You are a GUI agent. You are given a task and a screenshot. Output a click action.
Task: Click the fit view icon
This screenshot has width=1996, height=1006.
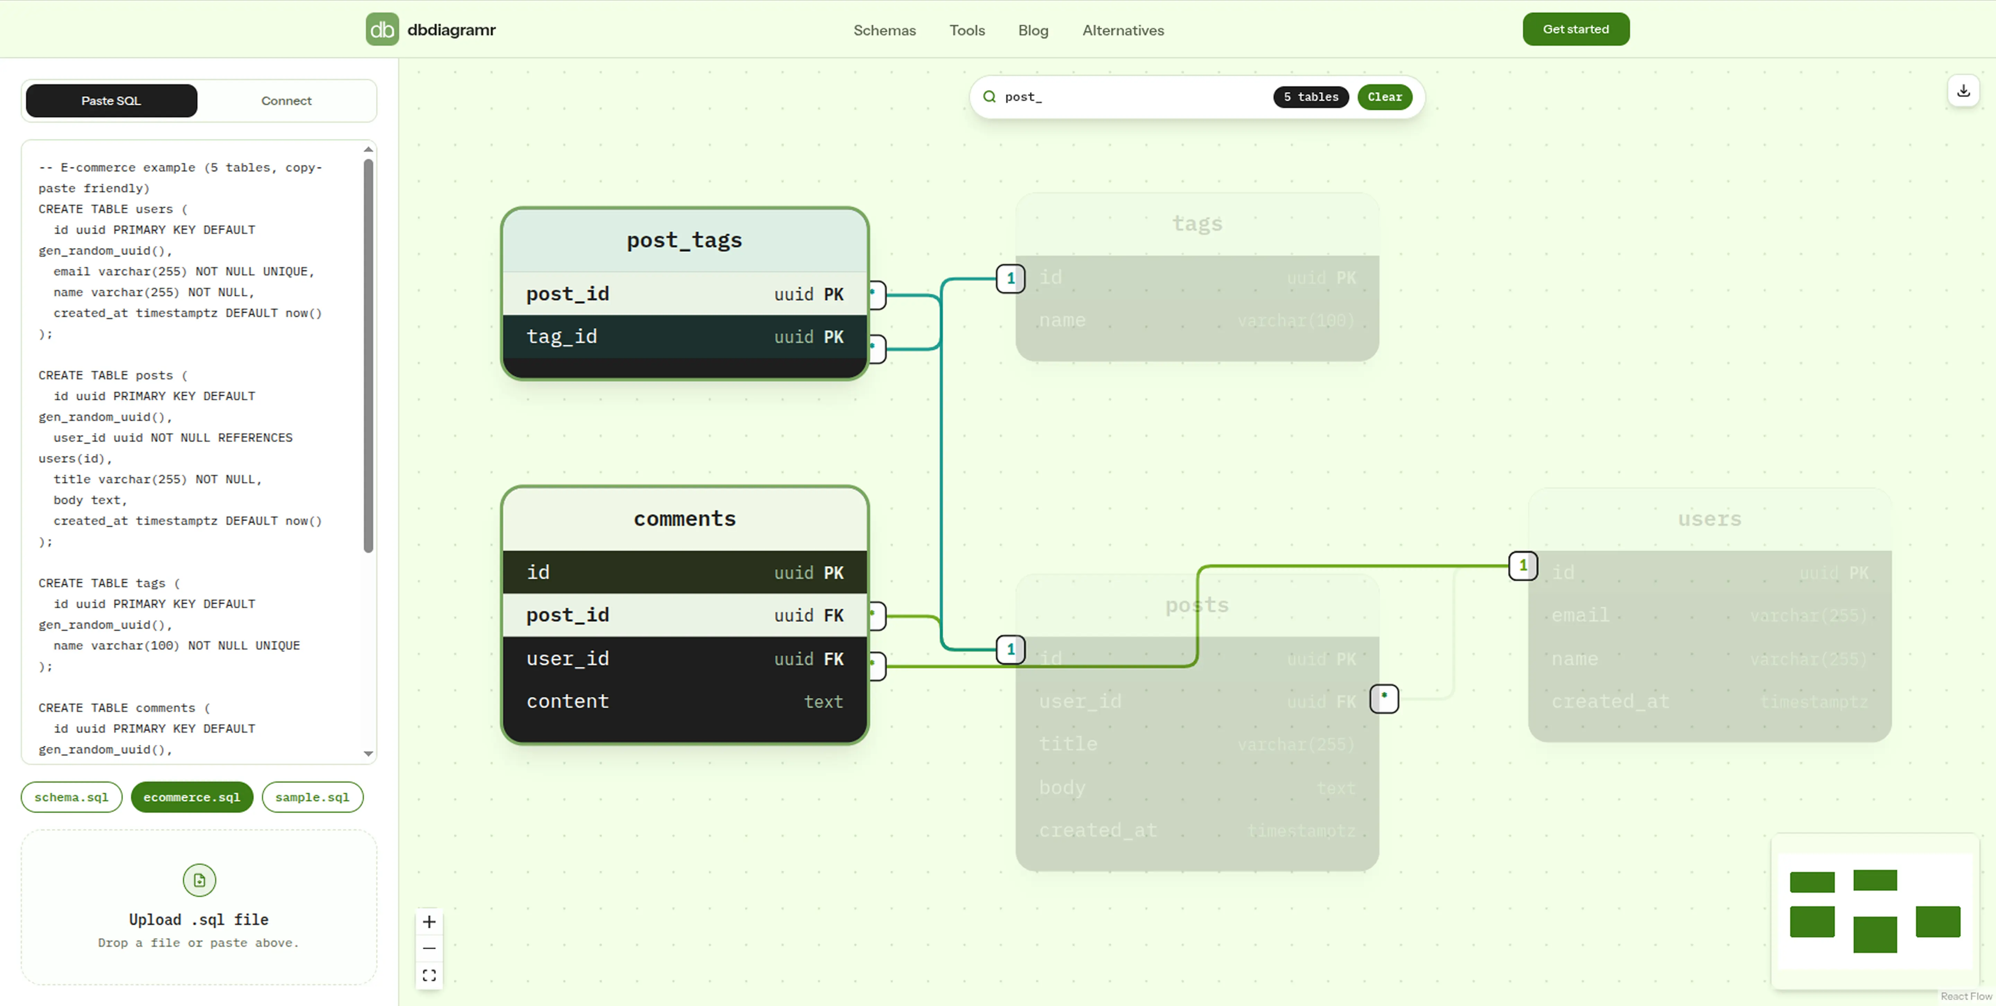(x=429, y=975)
